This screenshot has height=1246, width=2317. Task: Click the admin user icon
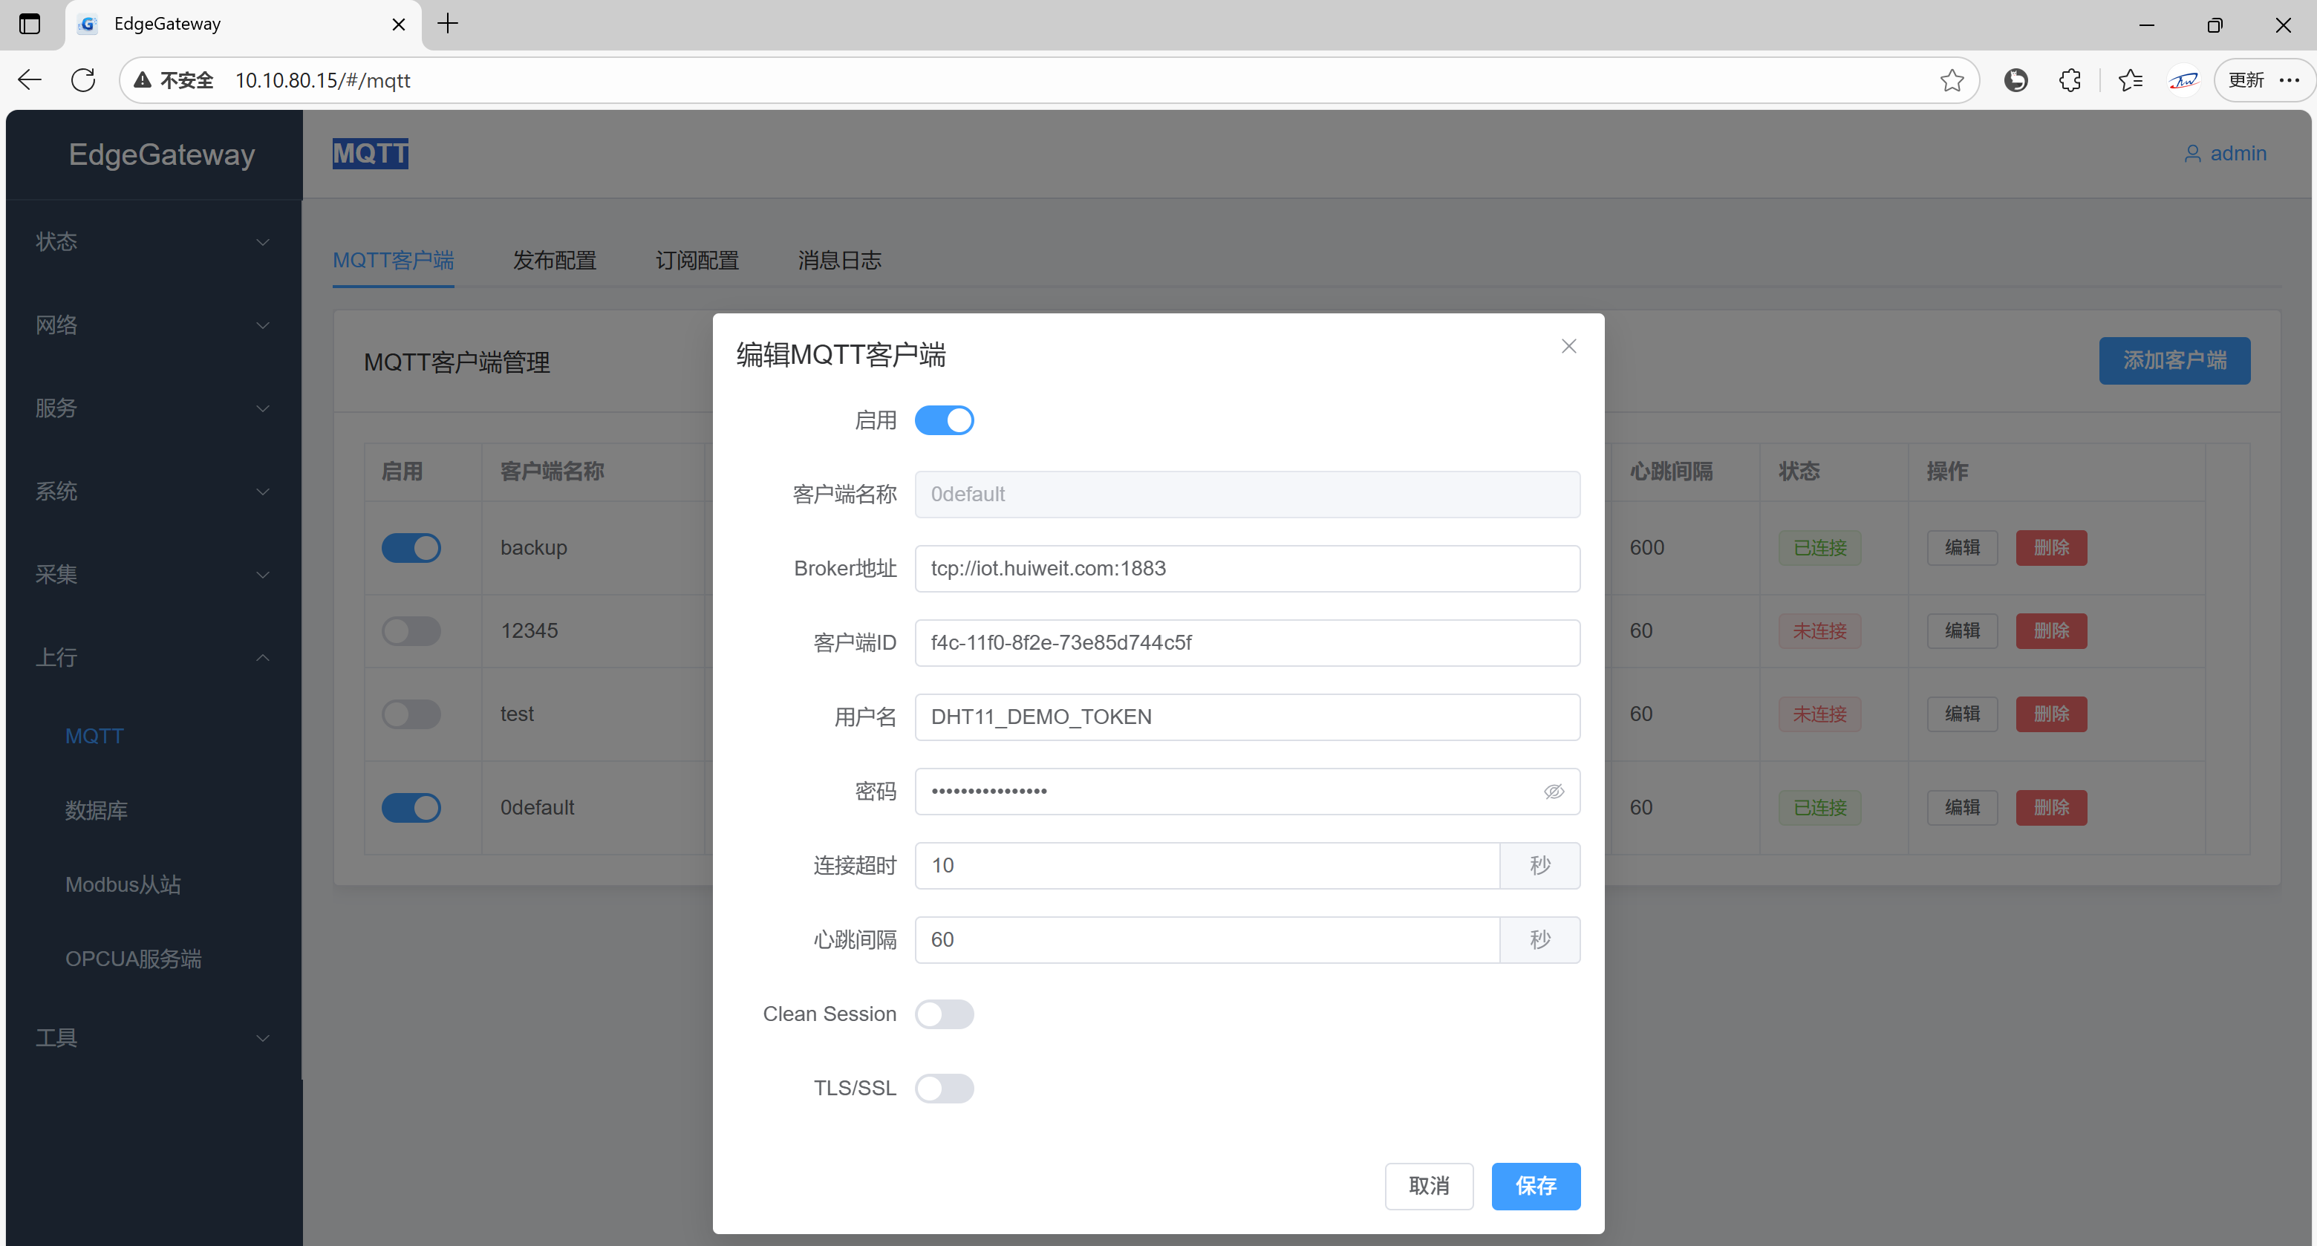[2192, 154]
